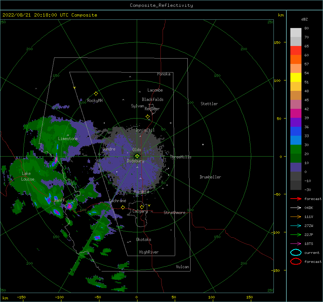Click the dBZ legend heading

[x=304, y=19]
